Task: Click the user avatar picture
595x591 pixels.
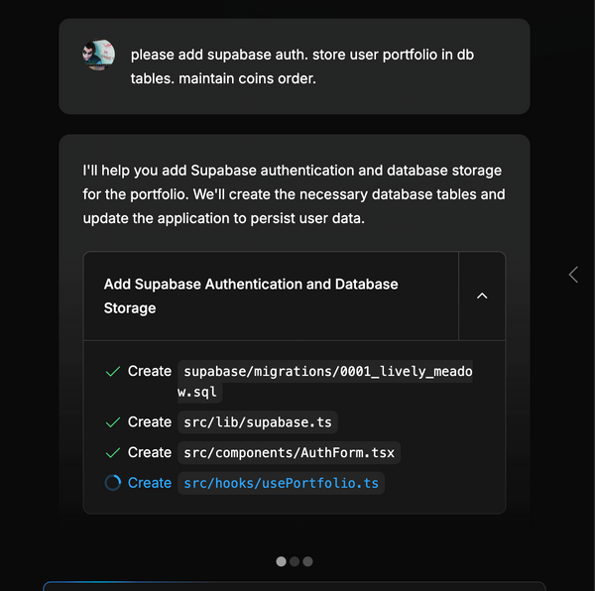Action: 98,55
